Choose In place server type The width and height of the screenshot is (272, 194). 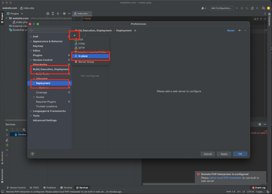pyautogui.click(x=91, y=56)
